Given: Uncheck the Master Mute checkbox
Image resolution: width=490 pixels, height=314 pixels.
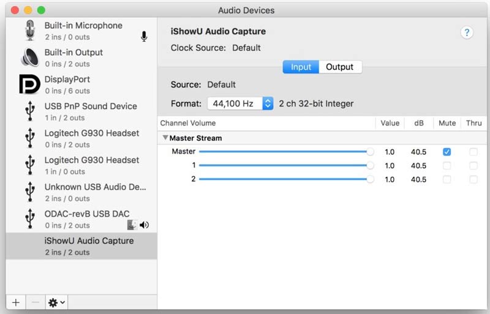Looking at the screenshot, I should click(x=447, y=152).
